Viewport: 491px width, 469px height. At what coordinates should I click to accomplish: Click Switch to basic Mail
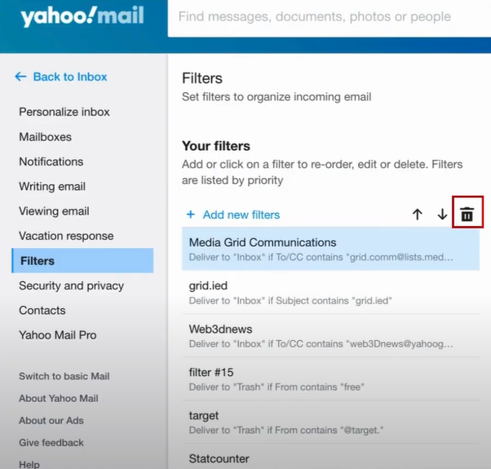point(64,376)
